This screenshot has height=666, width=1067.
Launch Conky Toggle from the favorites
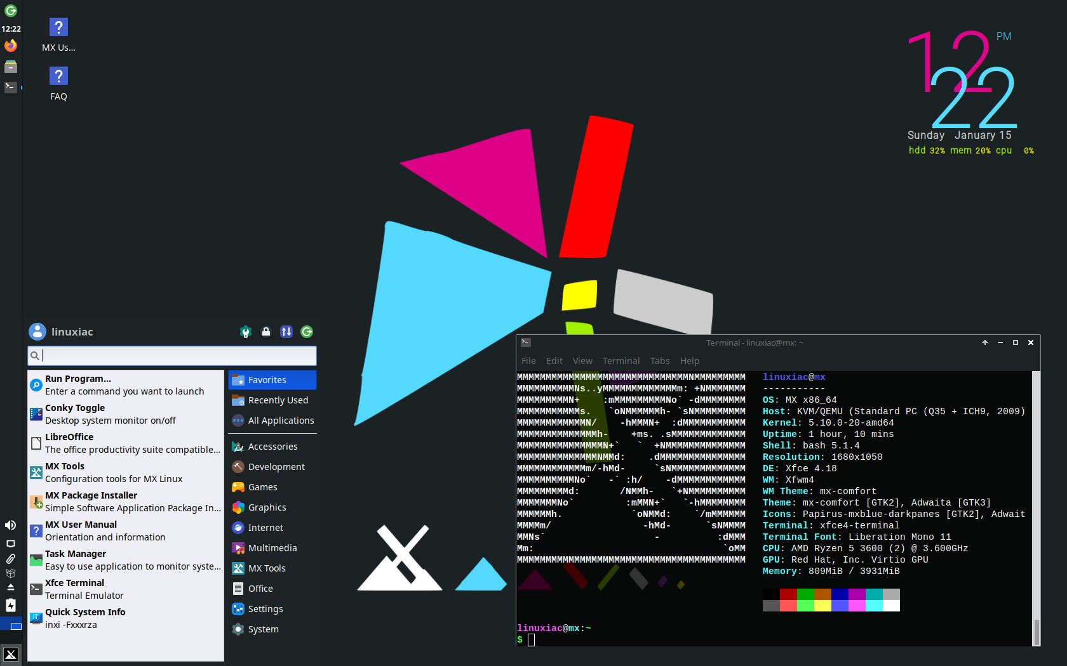pos(126,414)
